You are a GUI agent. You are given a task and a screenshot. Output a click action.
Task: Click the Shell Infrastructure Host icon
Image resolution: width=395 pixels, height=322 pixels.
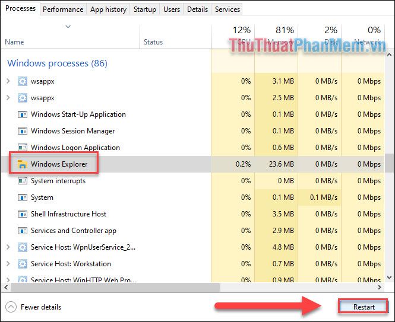pyautogui.click(x=23, y=214)
